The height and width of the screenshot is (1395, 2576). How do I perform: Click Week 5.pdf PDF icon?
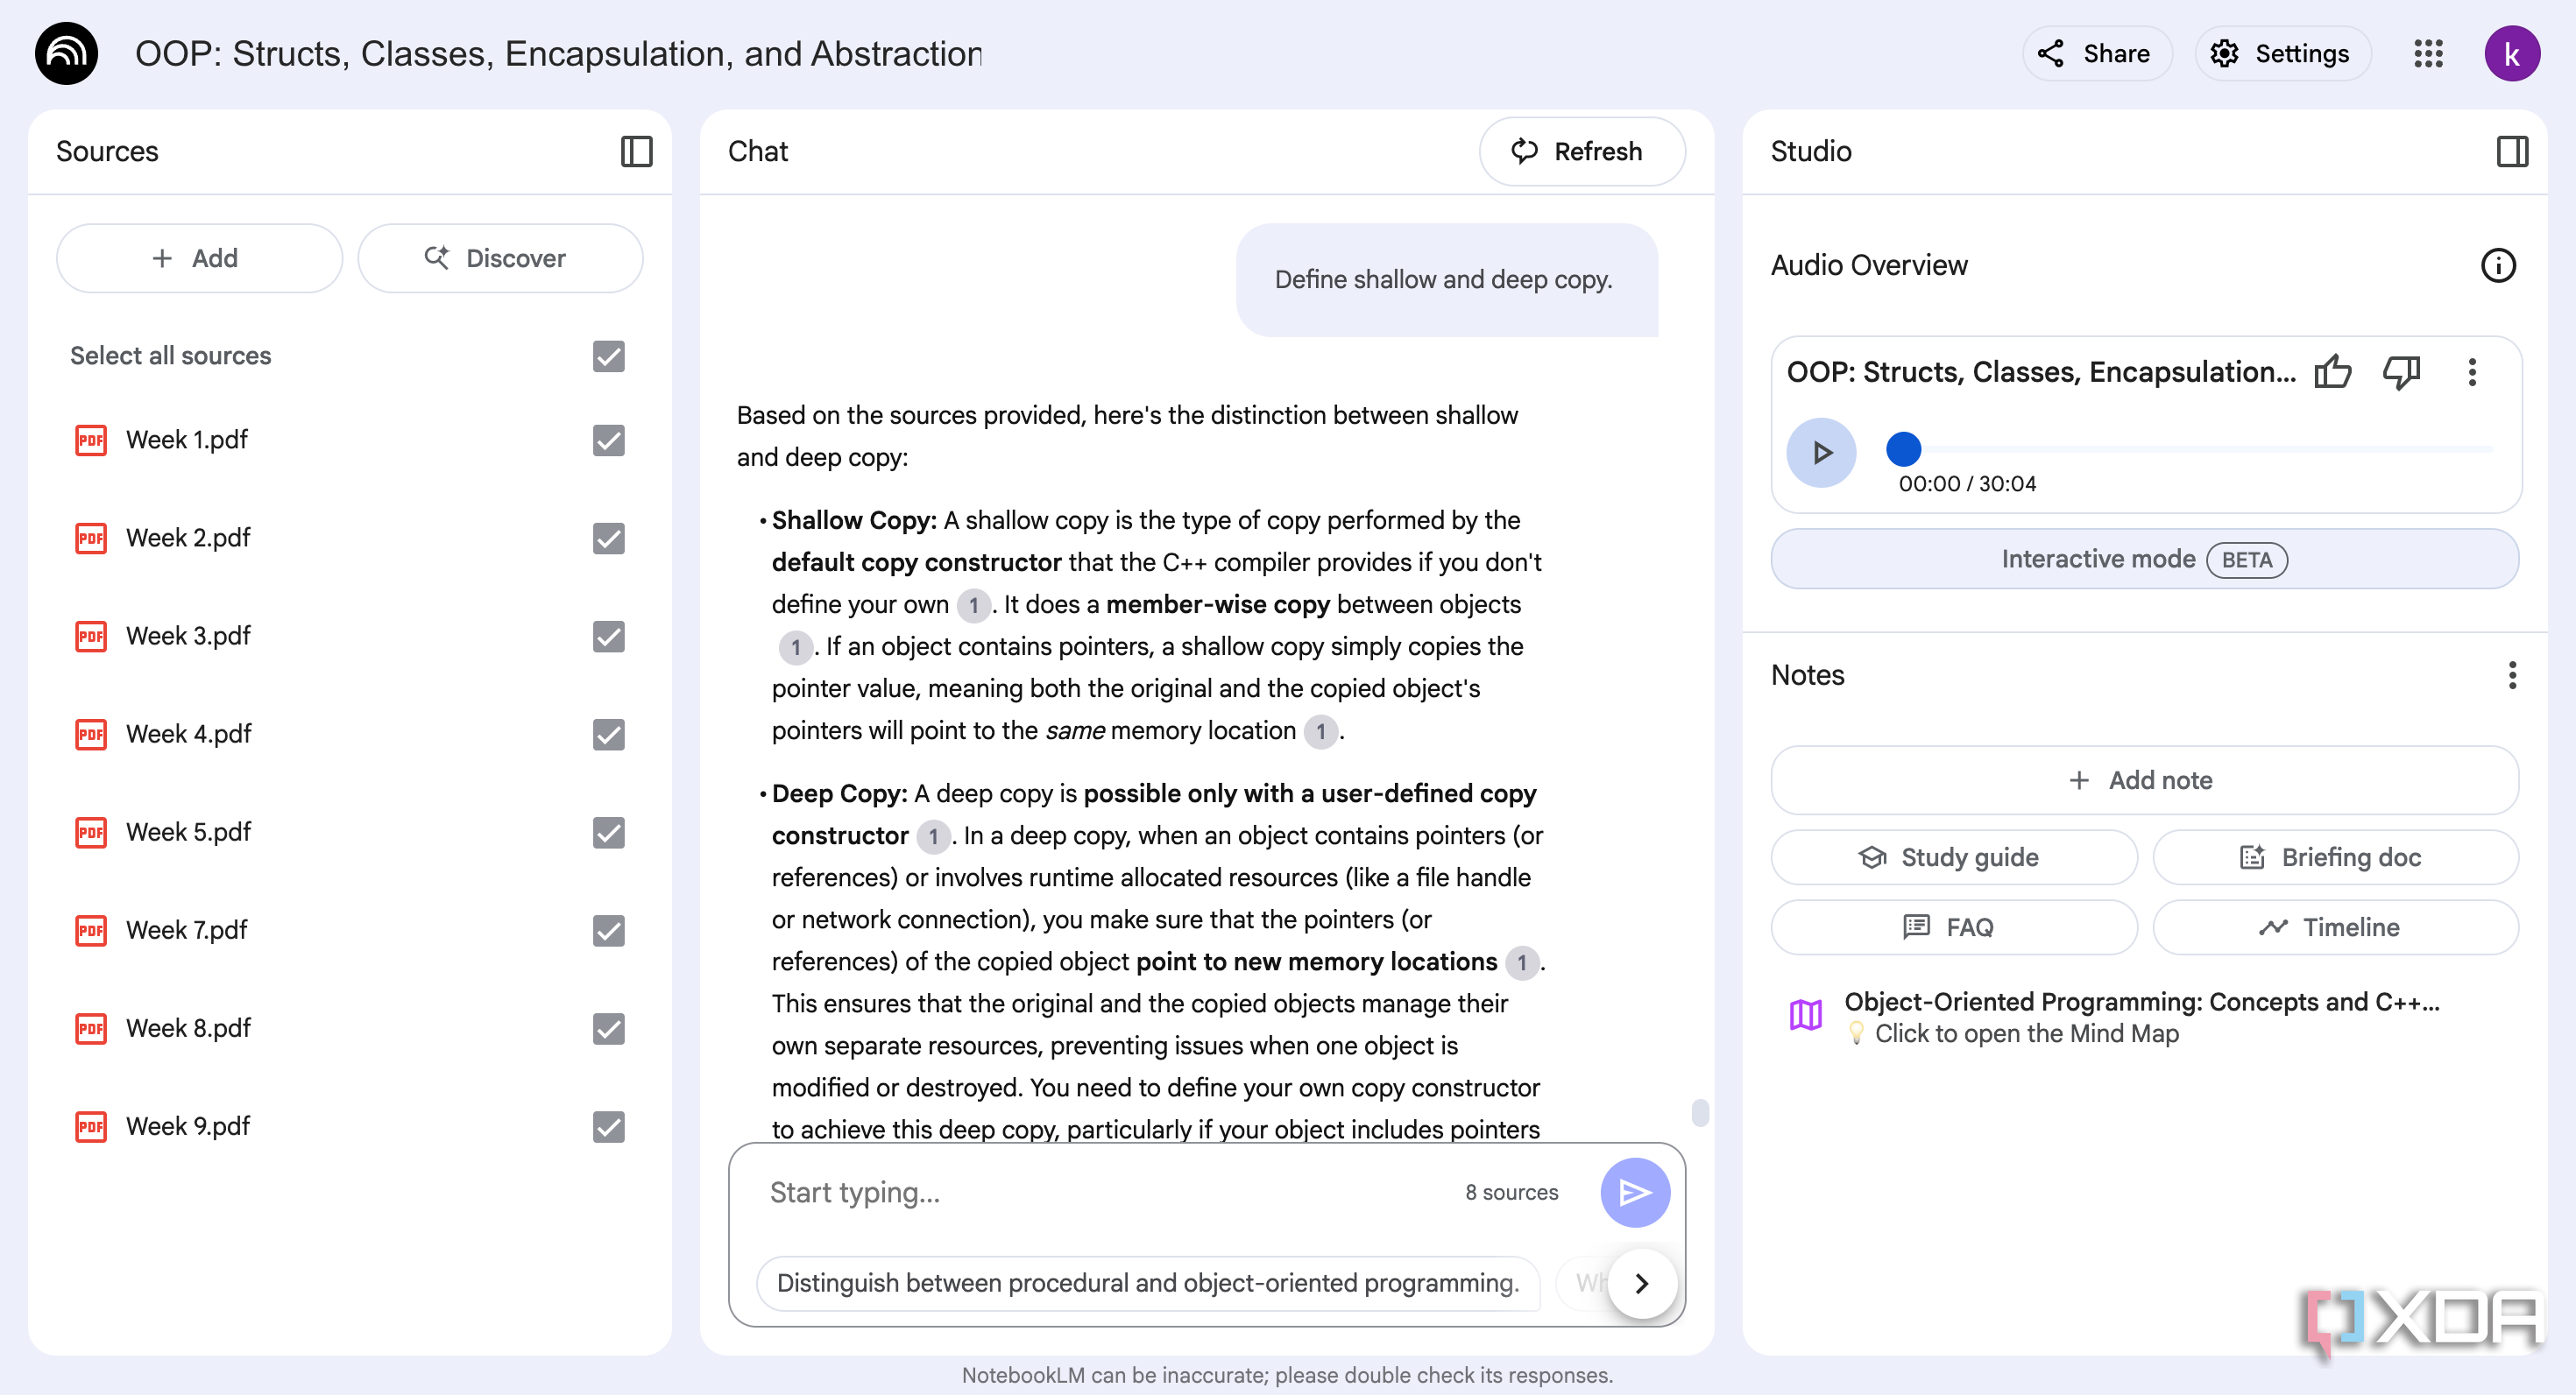[91, 833]
